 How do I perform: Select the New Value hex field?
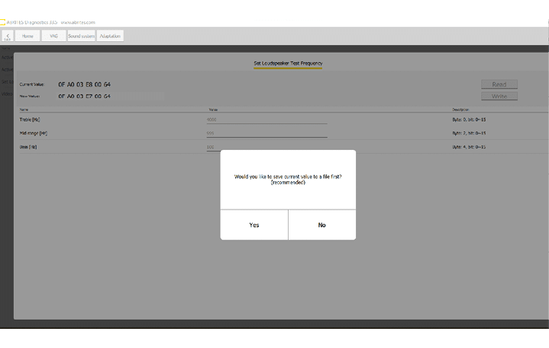click(x=84, y=96)
